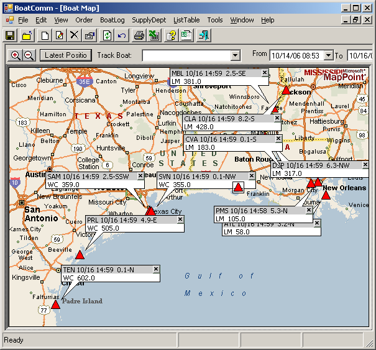Viewport: 376px width, 350px height.
Task: Close the TEN boat info callout
Action: coord(156,269)
